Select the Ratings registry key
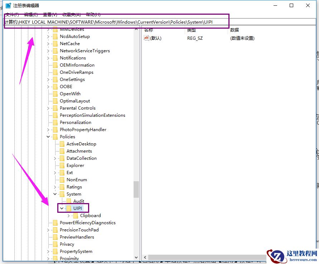 point(73,187)
